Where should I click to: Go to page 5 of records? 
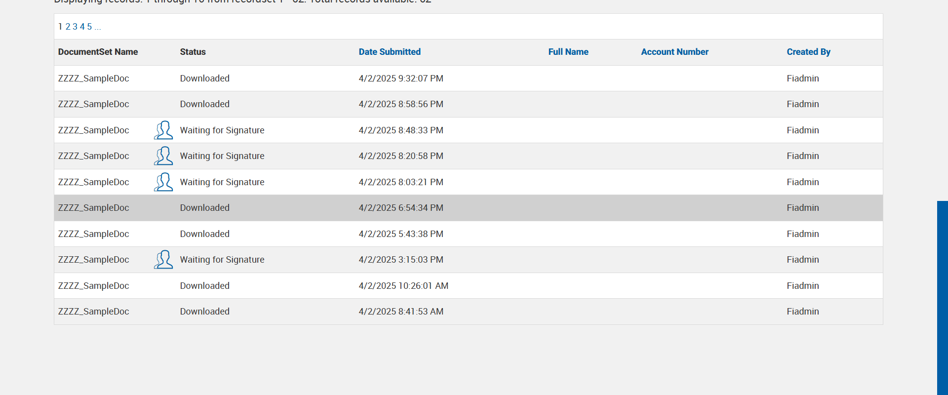[x=89, y=27]
